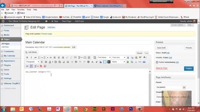200x112 pixels.
Task: Click the Save Draft button
Action: [161, 48]
